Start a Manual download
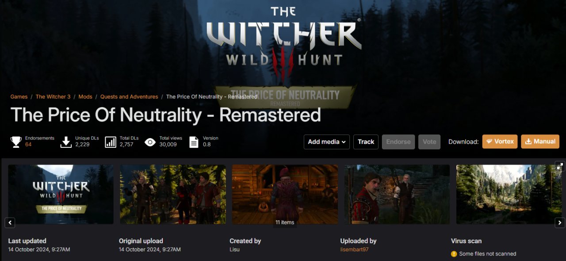The image size is (566, 261). click(540, 142)
